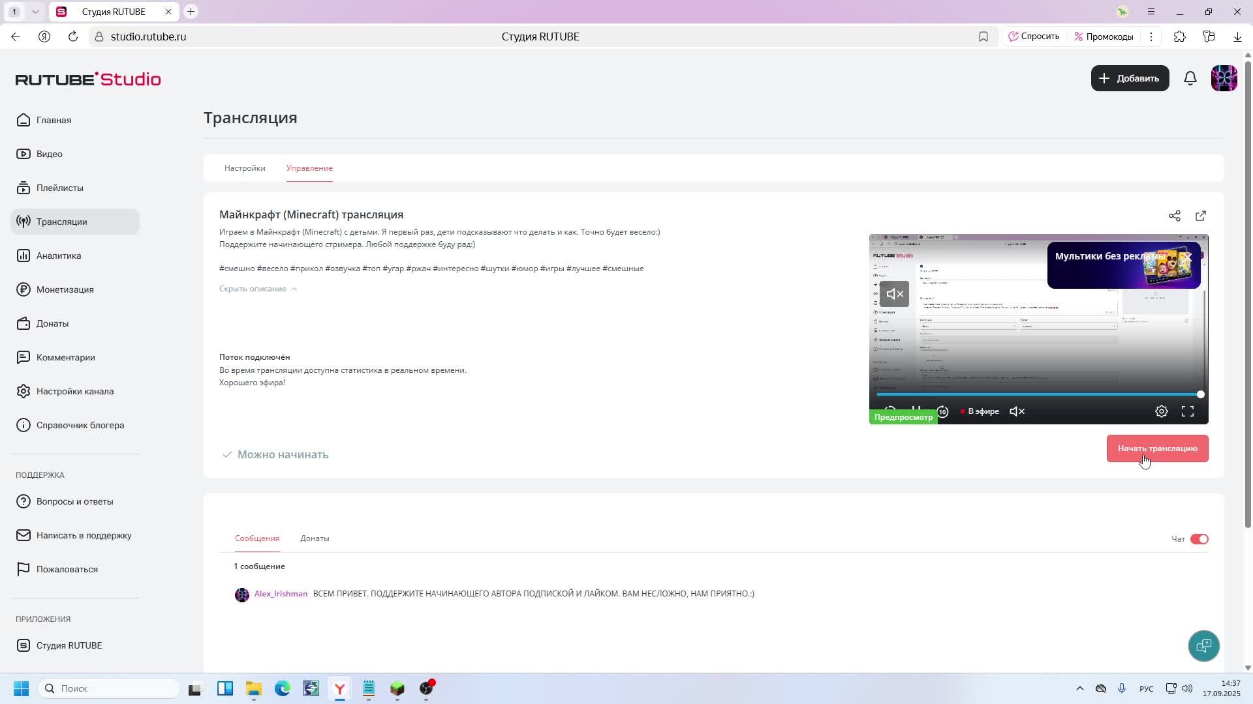Click the large muted speaker overlay
The height and width of the screenshot is (704, 1253).
pyautogui.click(x=893, y=294)
